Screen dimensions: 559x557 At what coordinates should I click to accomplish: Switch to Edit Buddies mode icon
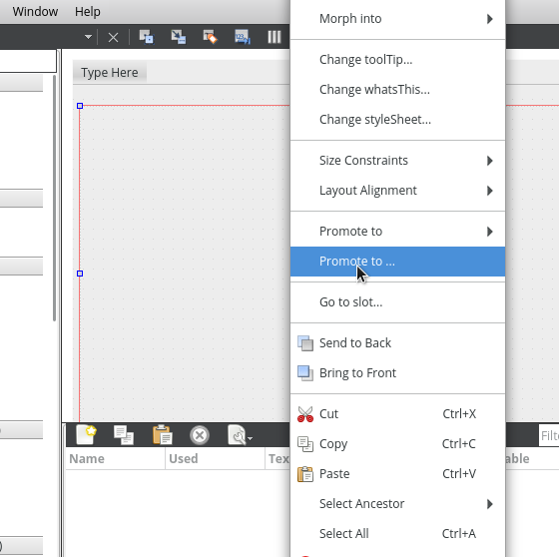click(x=210, y=37)
